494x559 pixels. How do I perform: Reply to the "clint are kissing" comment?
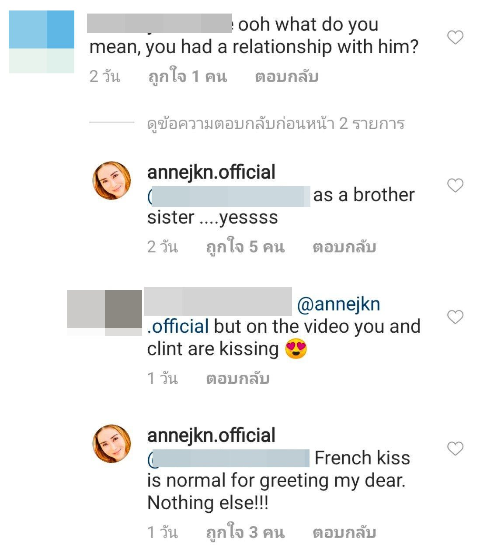(237, 378)
